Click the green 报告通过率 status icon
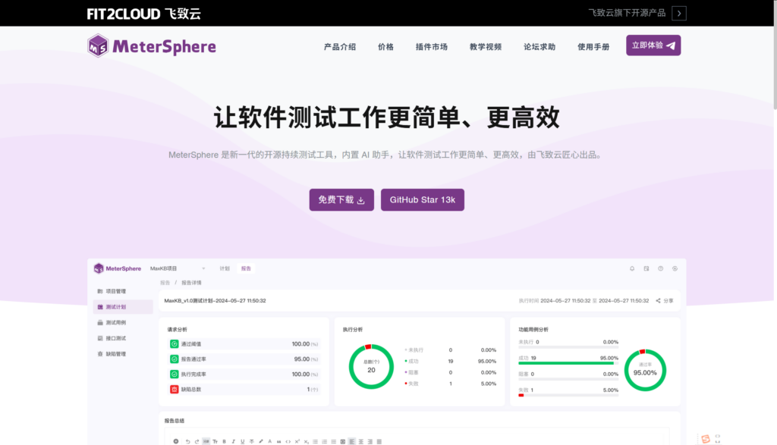The height and width of the screenshot is (445, 777). pos(174,359)
